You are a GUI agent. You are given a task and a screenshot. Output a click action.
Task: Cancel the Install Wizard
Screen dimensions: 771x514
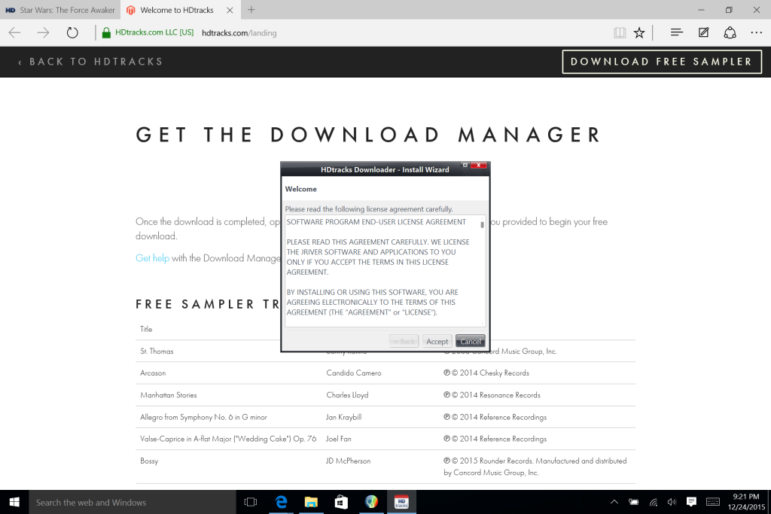(471, 342)
